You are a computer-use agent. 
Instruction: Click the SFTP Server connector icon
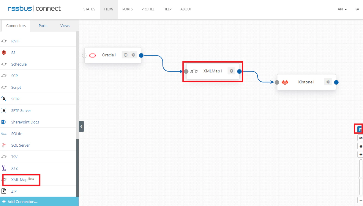pos(4,110)
